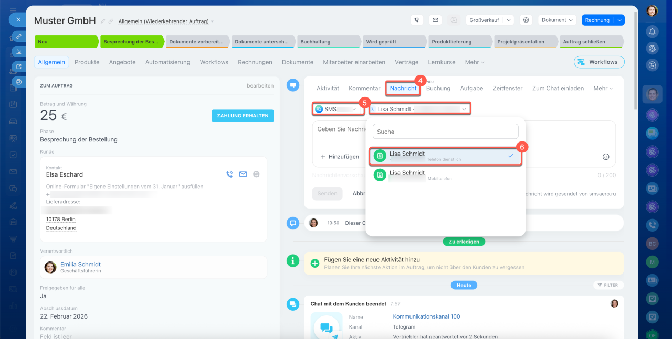The width and height of the screenshot is (672, 339).
Task: Open the Produkte tab
Action: click(87, 62)
